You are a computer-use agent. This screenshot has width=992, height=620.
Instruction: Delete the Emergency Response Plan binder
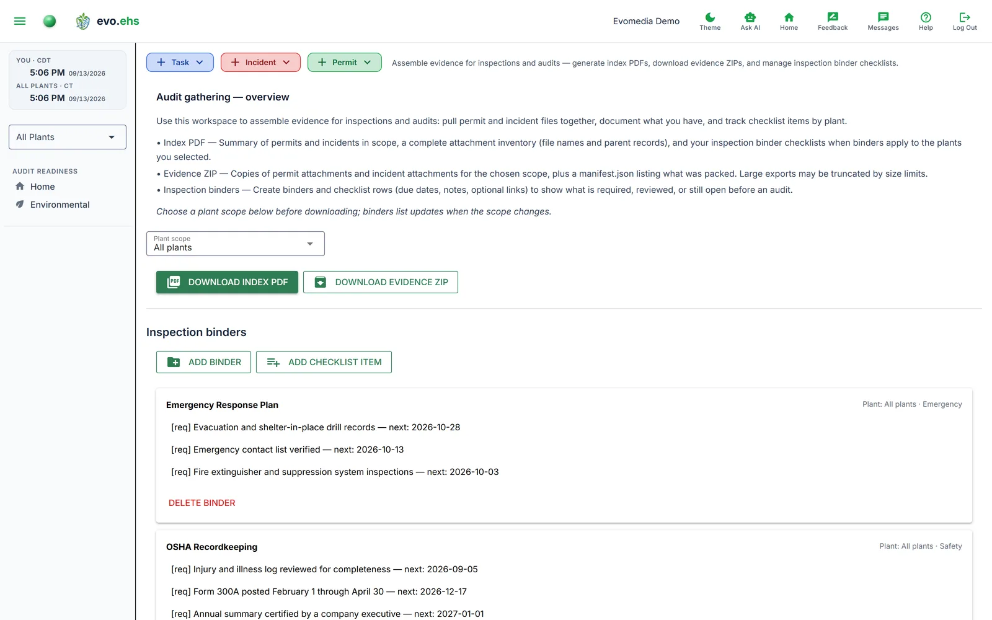click(x=202, y=503)
